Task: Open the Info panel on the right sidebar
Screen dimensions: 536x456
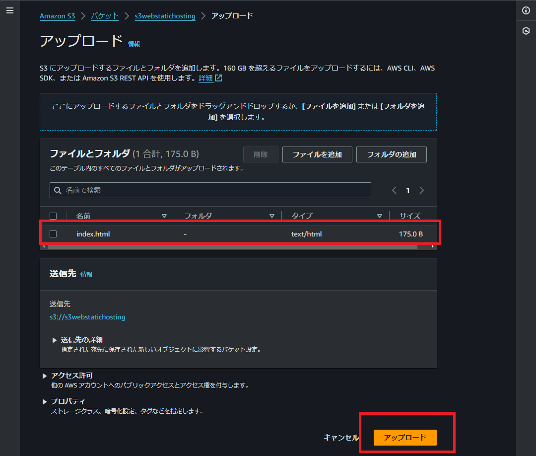Action: tap(527, 10)
